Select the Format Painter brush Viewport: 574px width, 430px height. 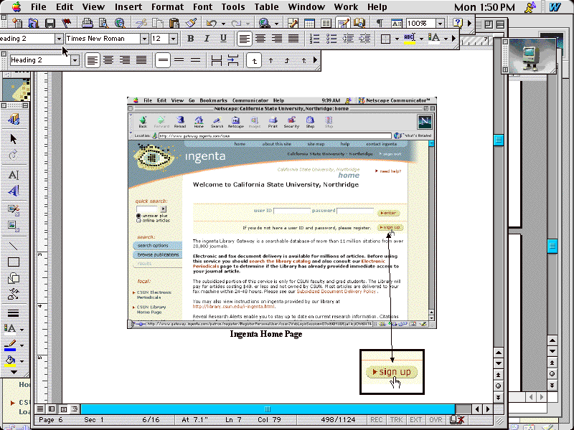(191, 23)
